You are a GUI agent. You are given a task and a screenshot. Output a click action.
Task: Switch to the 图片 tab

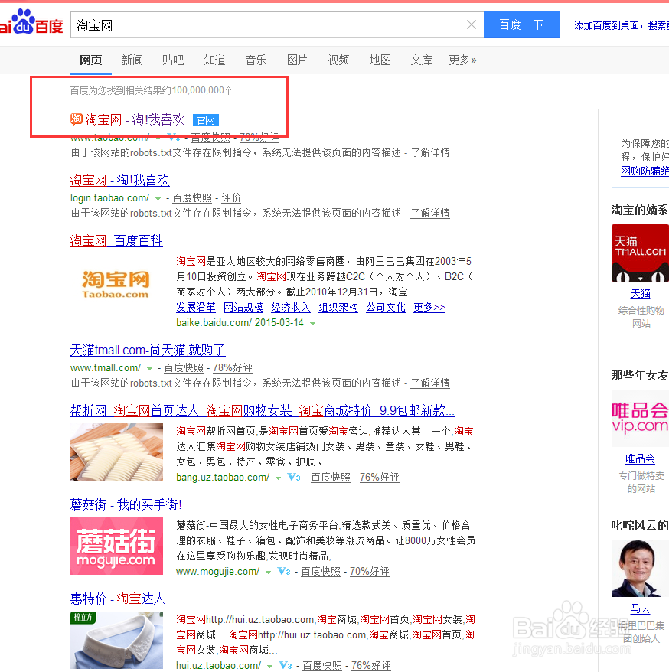click(x=297, y=60)
